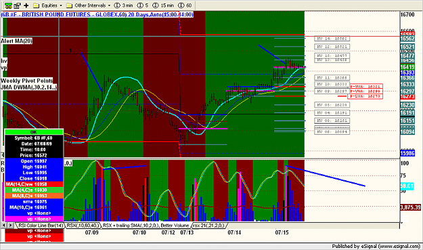Select the RSX(,10,60,40,) tab

(83, 226)
